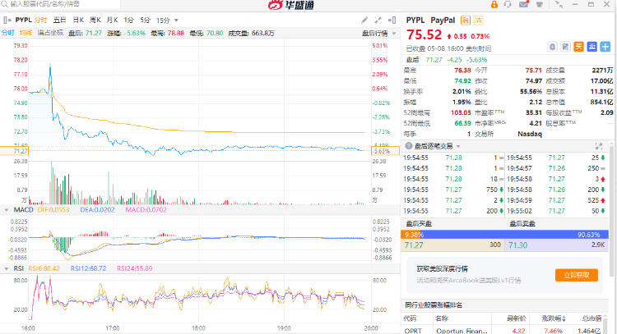Toggle 分时 line indicator
Viewport: 617px width, 334px height.
coord(8,33)
